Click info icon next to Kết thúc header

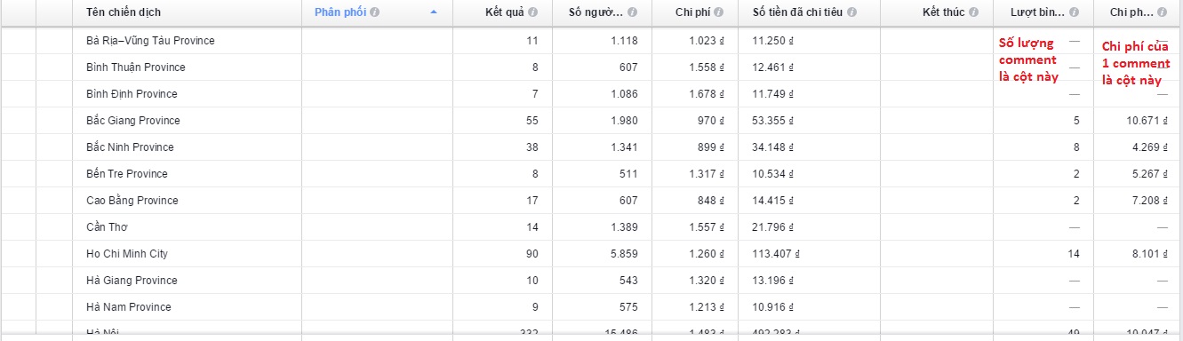tap(973, 12)
